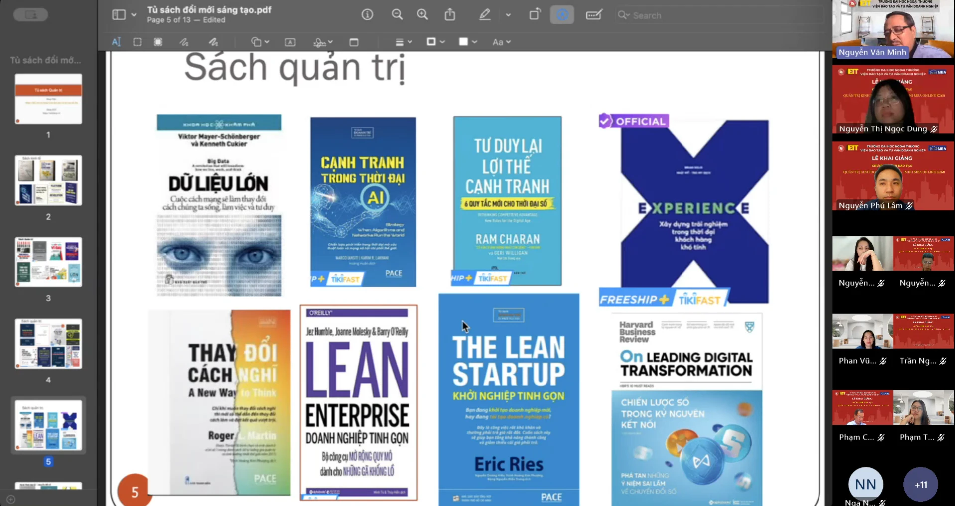955x506 pixels.
Task: Toggle the Form Filling toolbar icon
Action: 594,15
